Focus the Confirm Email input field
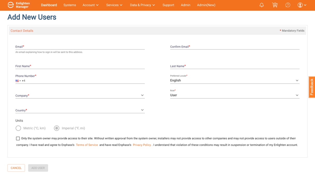Viewport: 315px width, 174px height. [235, 47]
